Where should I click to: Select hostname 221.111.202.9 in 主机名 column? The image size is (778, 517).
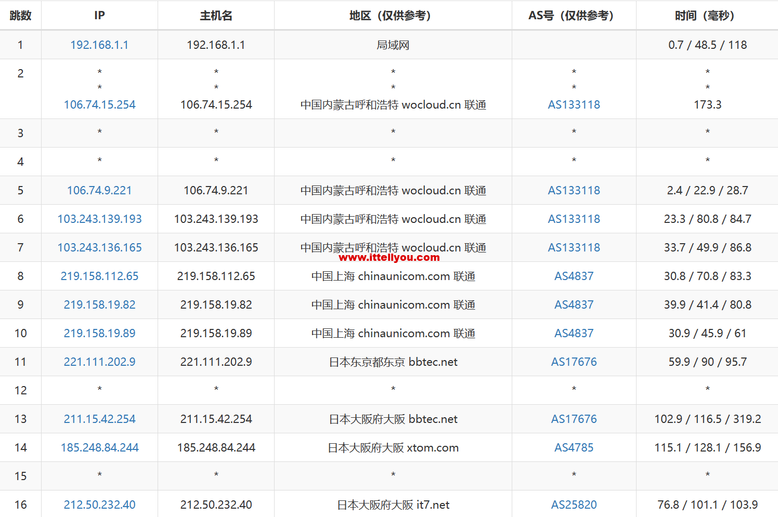(x=216, y=362)
